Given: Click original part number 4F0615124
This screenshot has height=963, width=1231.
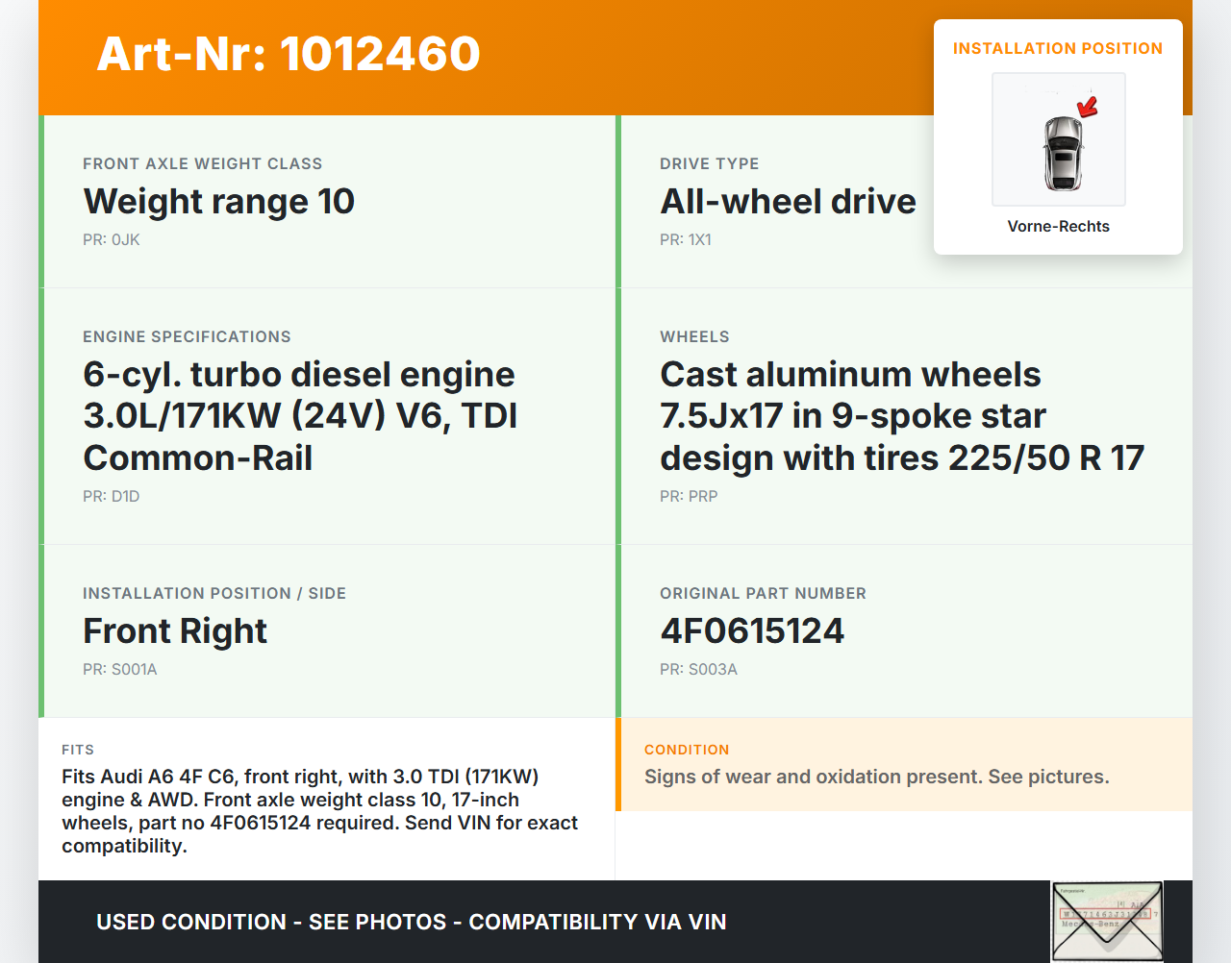Looking at the screenshot, I should tap(752, 631).
